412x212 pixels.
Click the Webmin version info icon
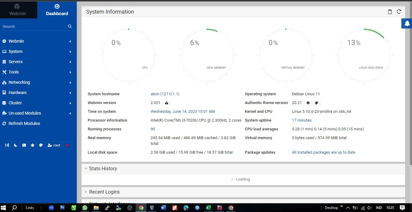(167, 103)
